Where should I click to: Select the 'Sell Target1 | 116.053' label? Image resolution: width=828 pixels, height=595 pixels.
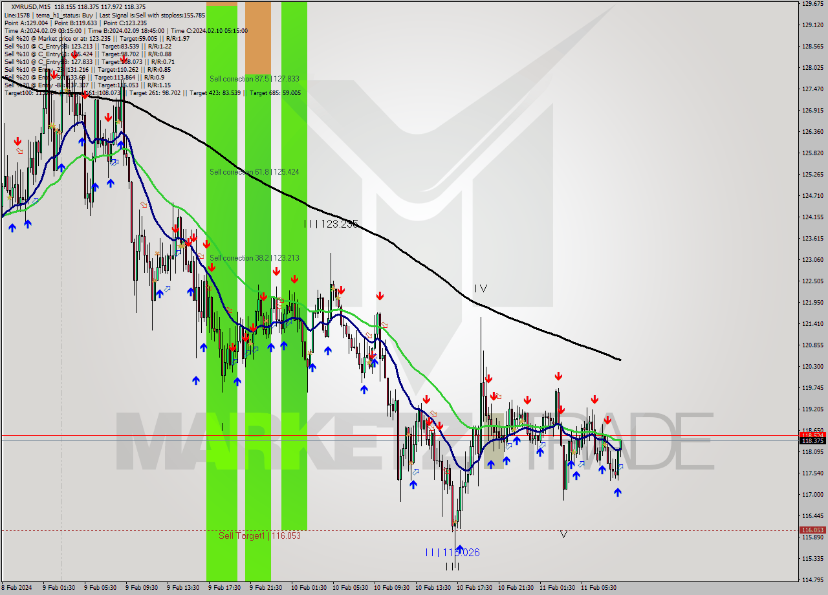click(259, 535)
